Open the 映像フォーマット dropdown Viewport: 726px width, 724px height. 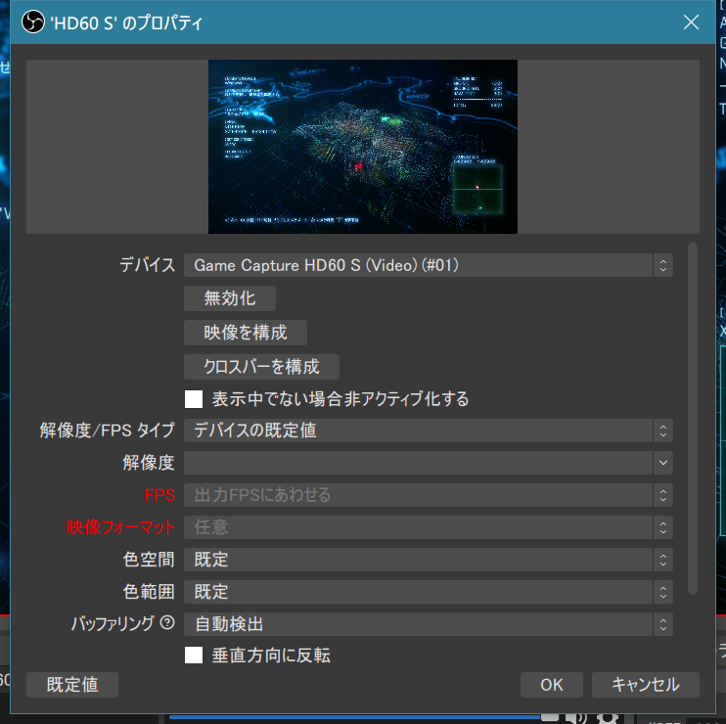pyautogui.click(x=429, y=527)
